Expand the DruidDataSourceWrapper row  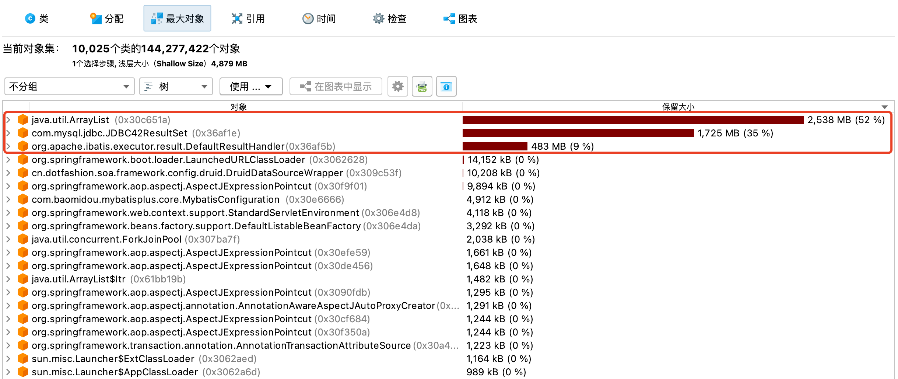pos(8,173)
